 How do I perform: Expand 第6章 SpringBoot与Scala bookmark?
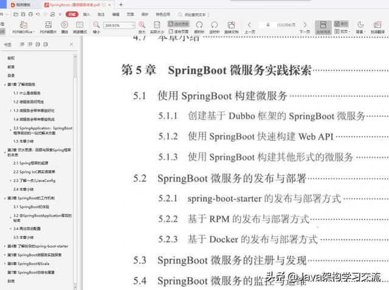tap(5, 264)
